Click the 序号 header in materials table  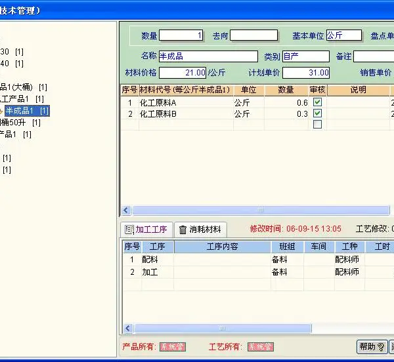tap(129, 90)
